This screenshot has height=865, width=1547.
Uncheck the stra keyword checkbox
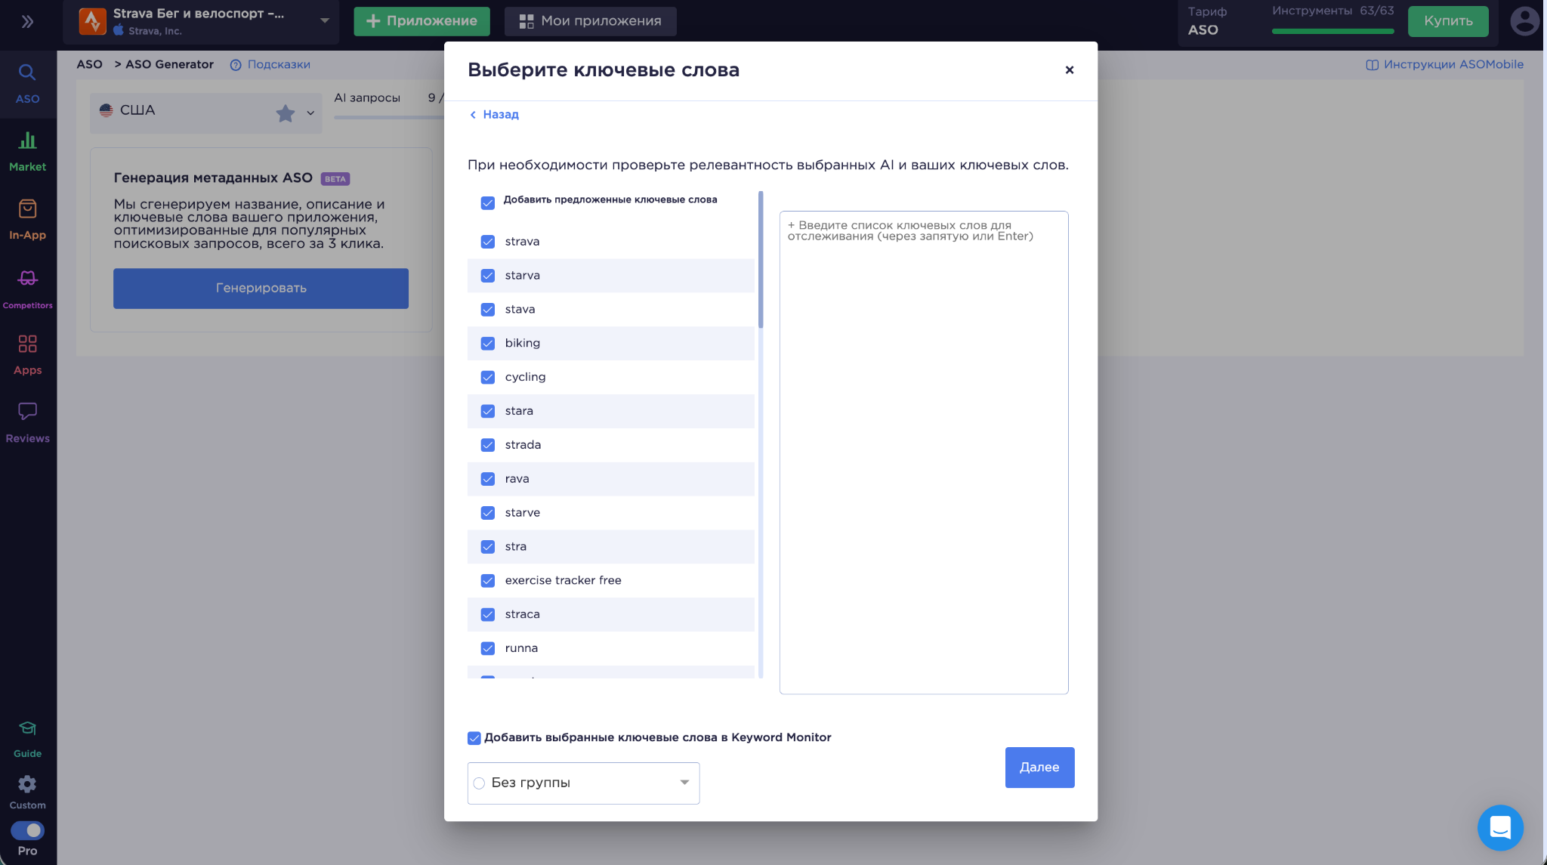(488, 547)
